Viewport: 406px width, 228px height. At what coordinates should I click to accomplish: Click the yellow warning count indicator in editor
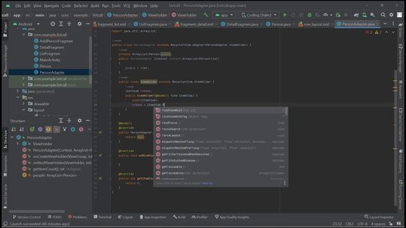[378, 32]
